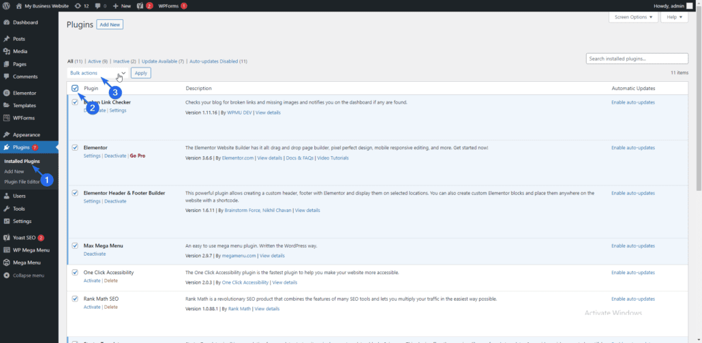The height and width of the screenshot is (343, 702).
Task: Delete the One Click Accessibility plugin
Action: pos(110,281)
